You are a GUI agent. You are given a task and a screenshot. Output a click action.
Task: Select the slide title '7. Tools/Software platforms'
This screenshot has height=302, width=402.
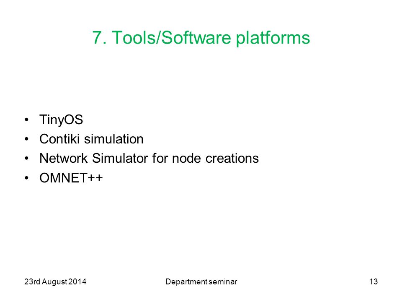tap(201, 38)
